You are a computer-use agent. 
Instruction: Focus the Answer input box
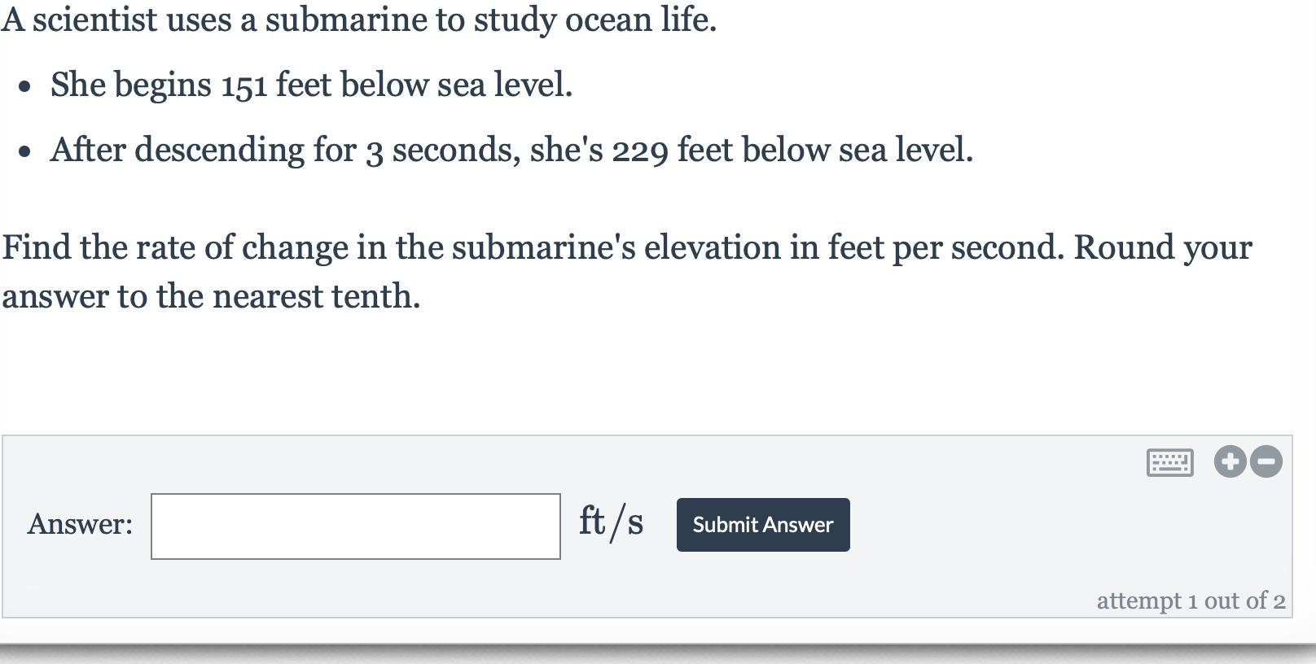click(x=355, y=526)
